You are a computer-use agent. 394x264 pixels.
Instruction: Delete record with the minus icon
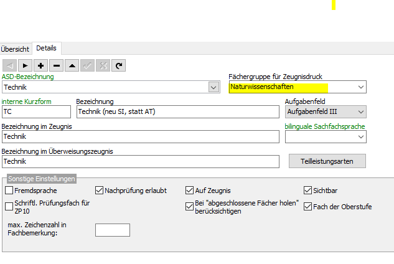pyautogui.click(x=57, y=65)
